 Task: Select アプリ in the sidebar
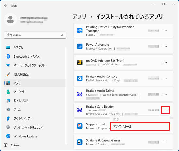pos(35,83)
